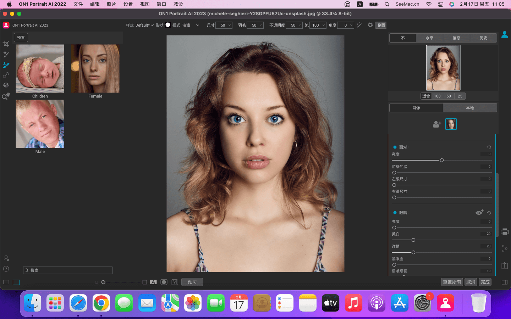Open the 不透明度 opacity dropdown
Screen dimensions: 511x319
tap(300, 25)
